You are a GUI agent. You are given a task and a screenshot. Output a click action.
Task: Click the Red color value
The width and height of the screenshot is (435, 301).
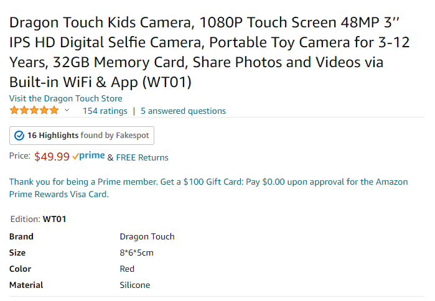pos(127,269)
